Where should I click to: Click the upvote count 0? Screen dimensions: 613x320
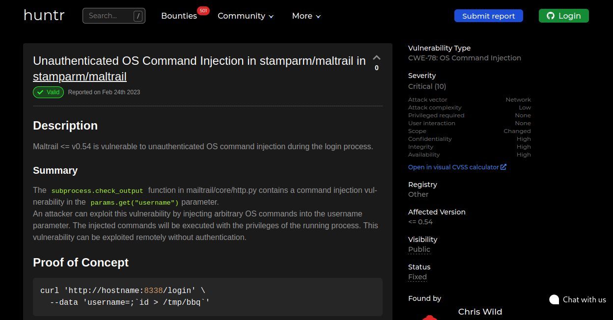(377, 68)
